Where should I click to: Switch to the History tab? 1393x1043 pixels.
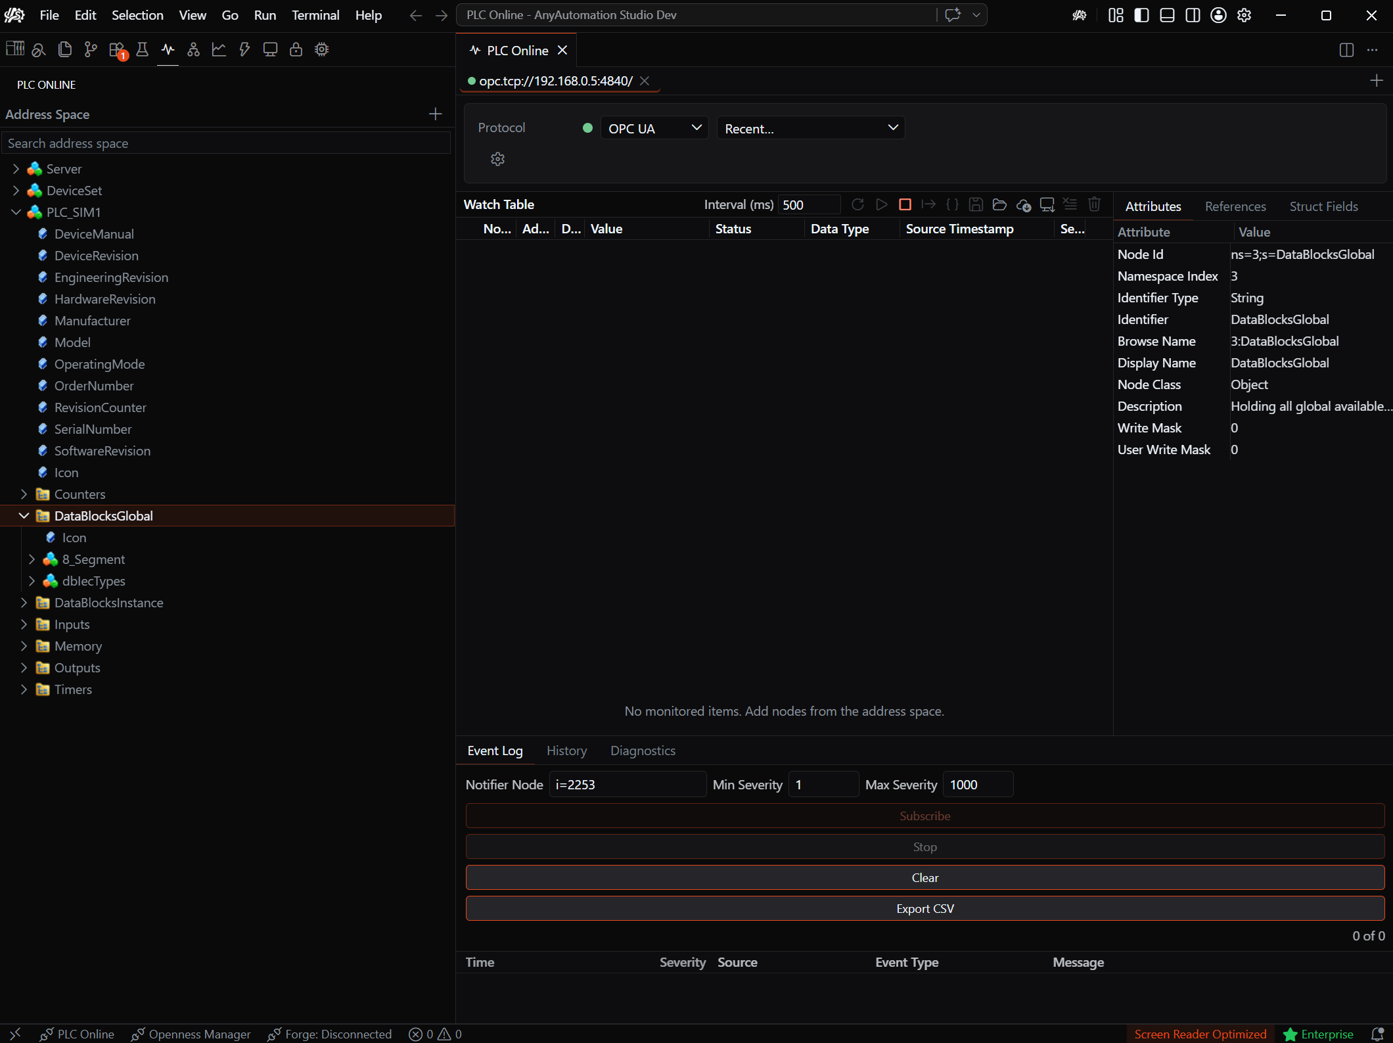point(566,751)
